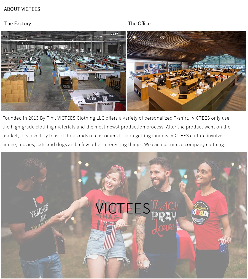Click the stars-and-stripes paper cup
Image resolution: width=248 pixels, height=279 pixels.
click(223, 245)
